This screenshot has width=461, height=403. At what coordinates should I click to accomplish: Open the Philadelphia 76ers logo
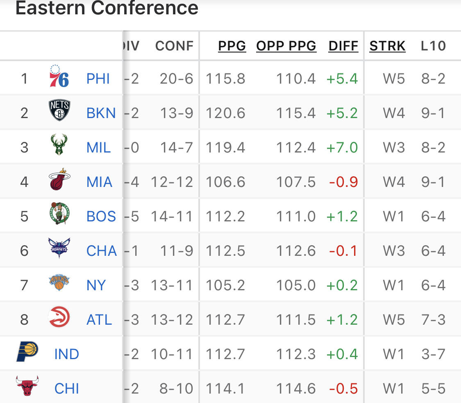point(59,76)
